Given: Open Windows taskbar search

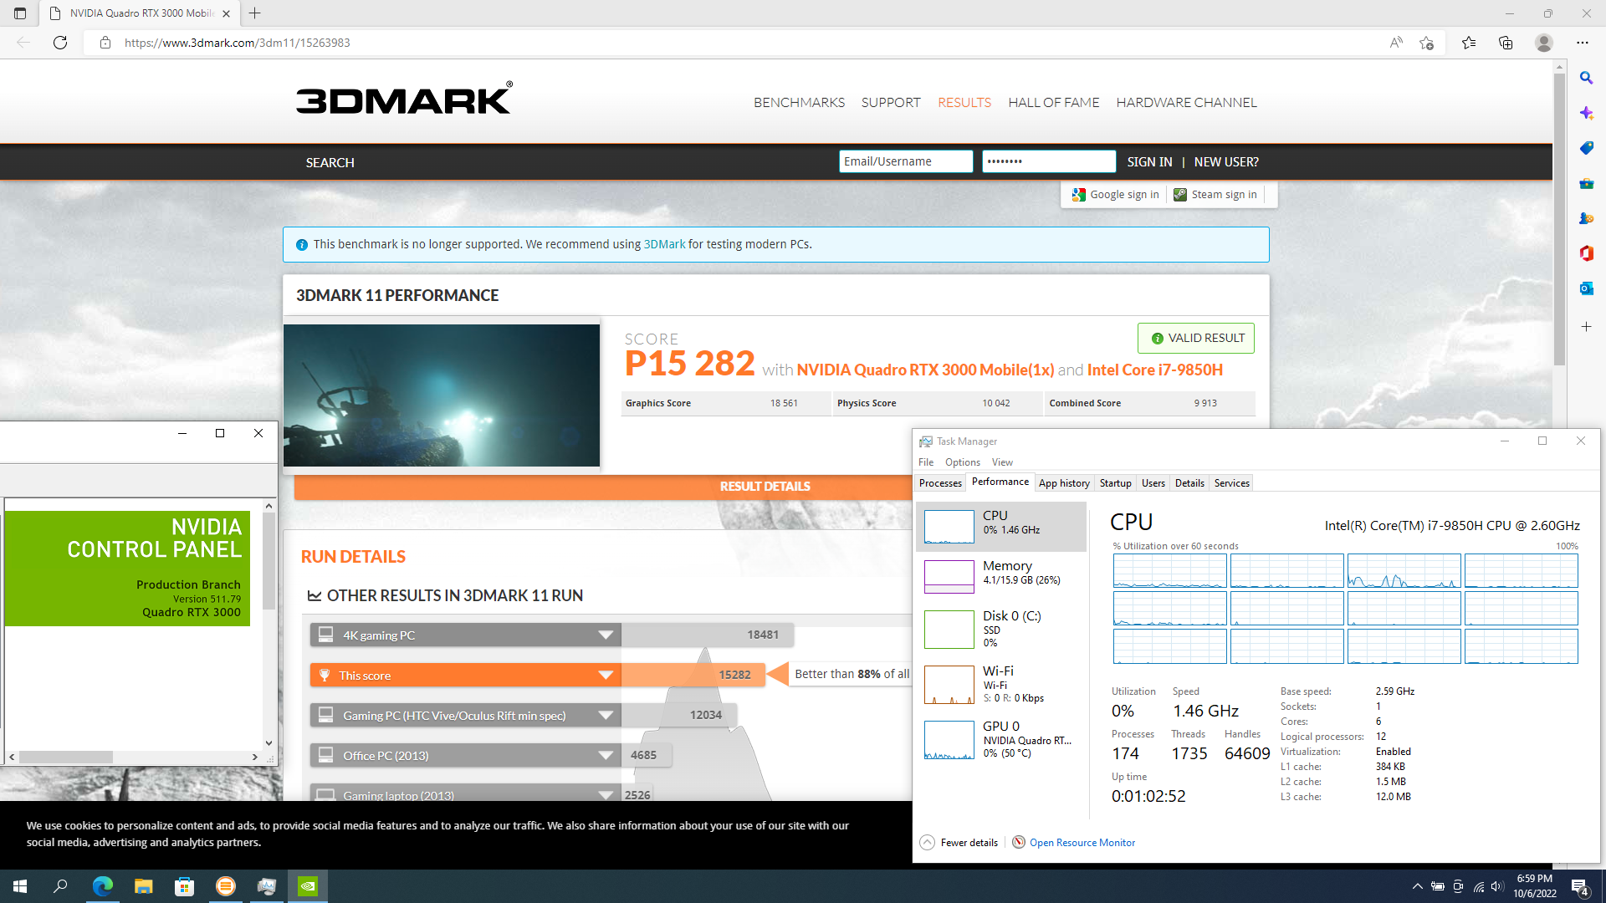Looking at the screenshot, I should 60,886.
